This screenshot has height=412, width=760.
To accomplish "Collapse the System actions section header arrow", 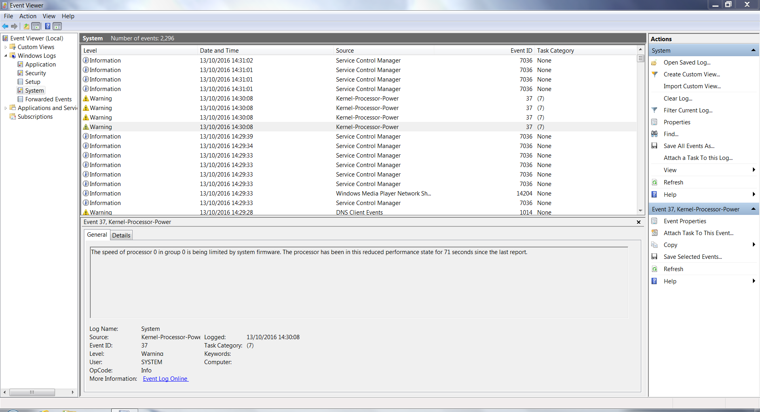I will [x=753, y=50].
